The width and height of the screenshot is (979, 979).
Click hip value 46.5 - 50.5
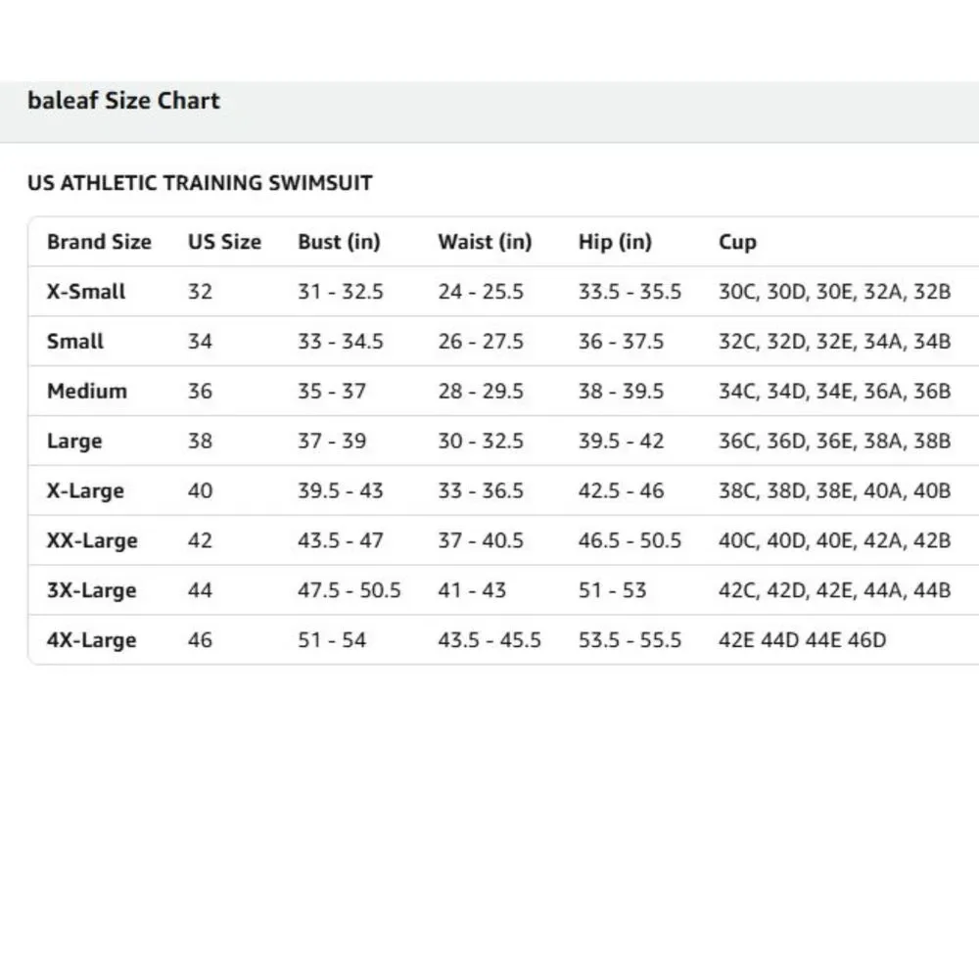629,540
